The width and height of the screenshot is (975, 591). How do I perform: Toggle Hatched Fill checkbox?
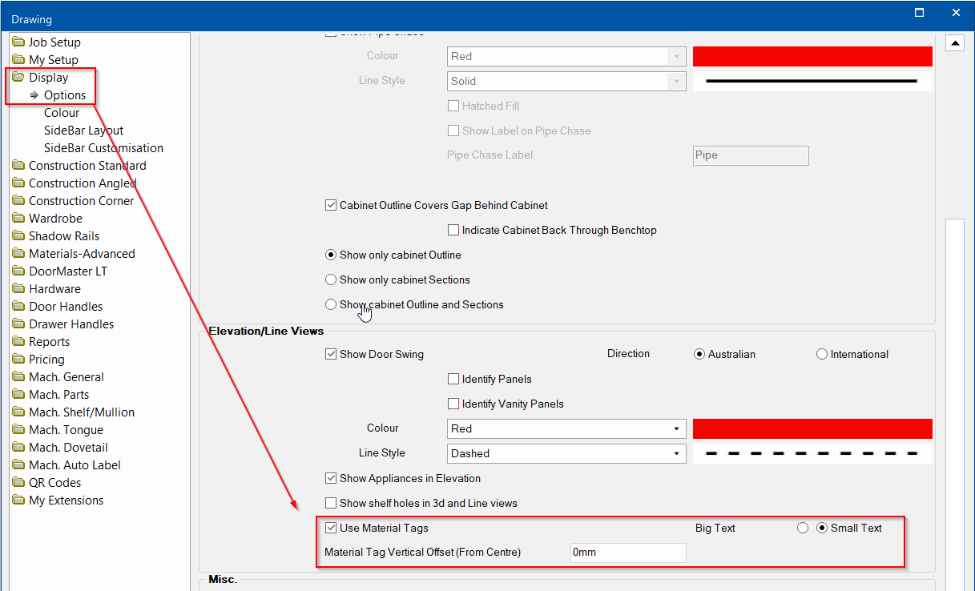[x=453, y=106]
